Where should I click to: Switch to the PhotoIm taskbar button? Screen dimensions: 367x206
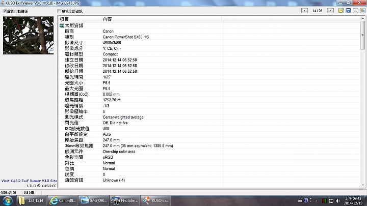124,200
